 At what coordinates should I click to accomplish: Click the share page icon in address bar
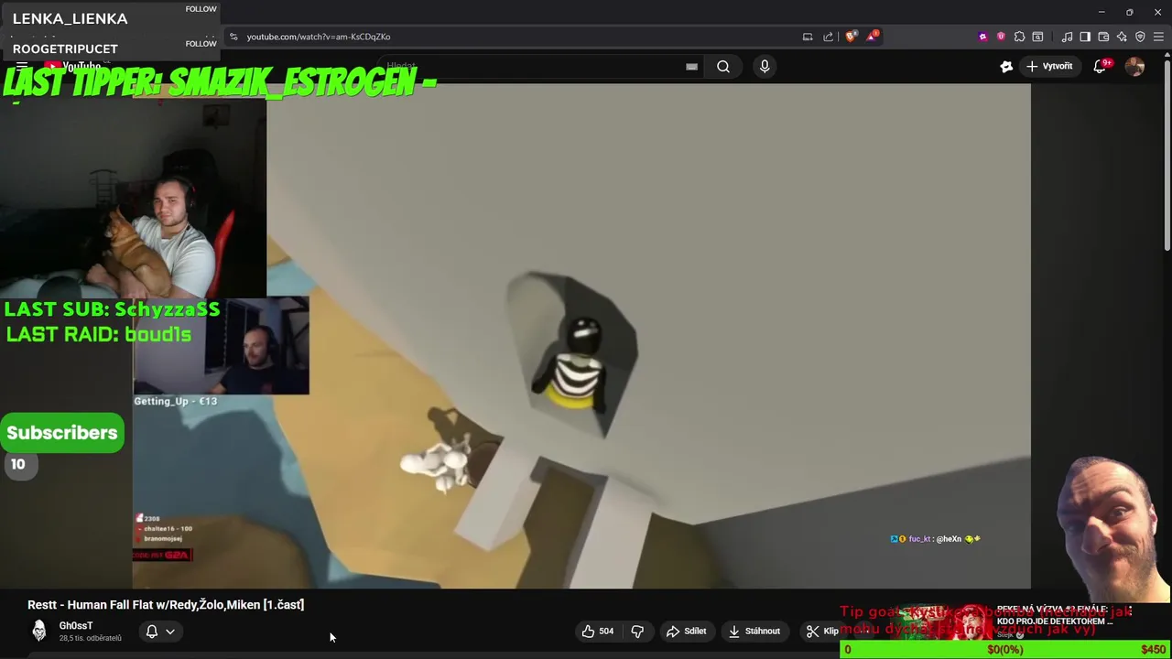coord(829,37)
